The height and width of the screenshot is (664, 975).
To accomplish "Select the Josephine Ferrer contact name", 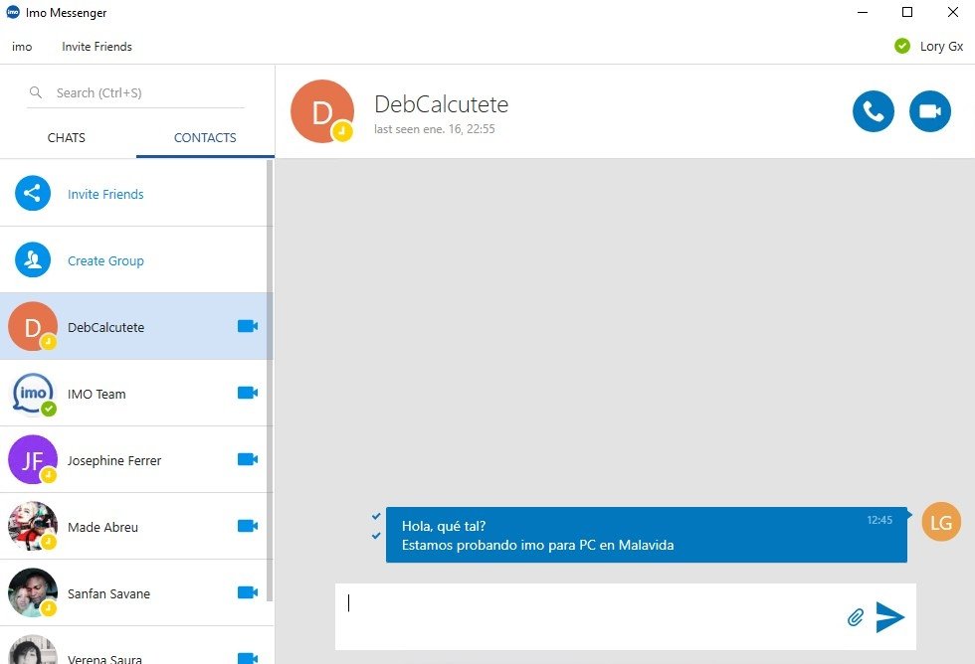I will [x=114, y=460].
